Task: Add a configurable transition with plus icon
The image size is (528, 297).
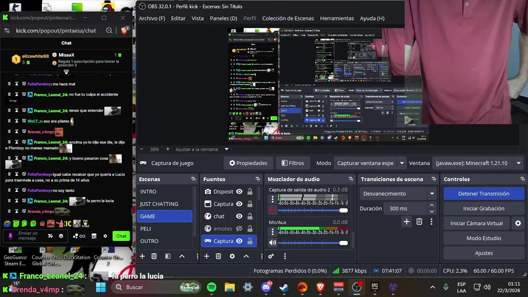Action: (407, 222)
